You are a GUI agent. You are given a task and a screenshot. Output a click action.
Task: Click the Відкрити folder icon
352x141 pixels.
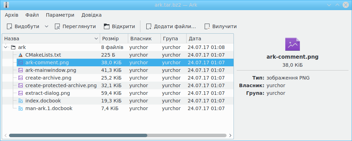107,26
